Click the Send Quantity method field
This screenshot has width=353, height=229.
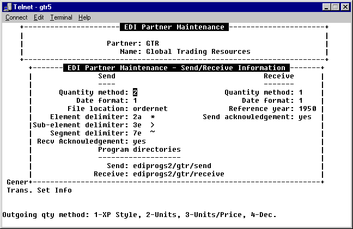point(135,92)
